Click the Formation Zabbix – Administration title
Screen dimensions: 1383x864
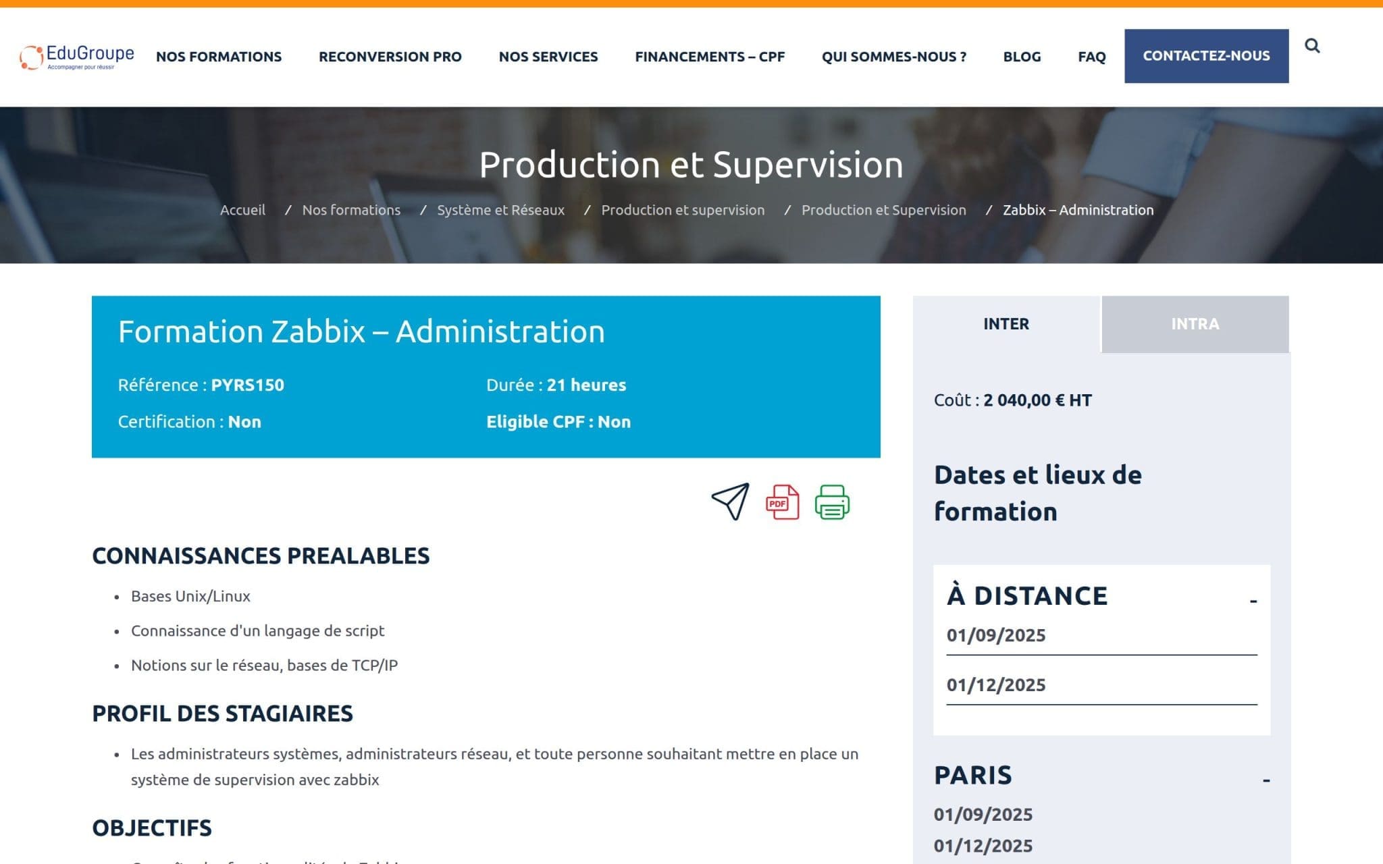click(x=361, y=331)
